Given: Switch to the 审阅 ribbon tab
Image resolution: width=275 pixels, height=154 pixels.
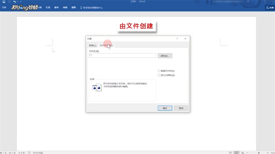Looking at the screenshot, I should pos(65,7).
